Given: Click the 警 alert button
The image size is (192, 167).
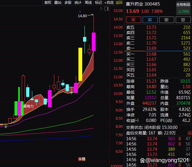Looking at the screenshot, I should (x=183, y=20).
